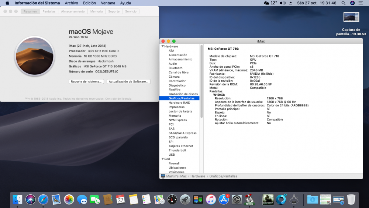Click the weather 12° menu bar item

270,3
